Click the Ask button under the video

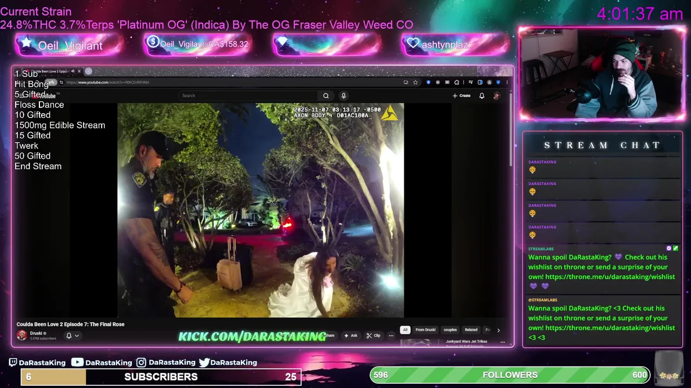351,335
